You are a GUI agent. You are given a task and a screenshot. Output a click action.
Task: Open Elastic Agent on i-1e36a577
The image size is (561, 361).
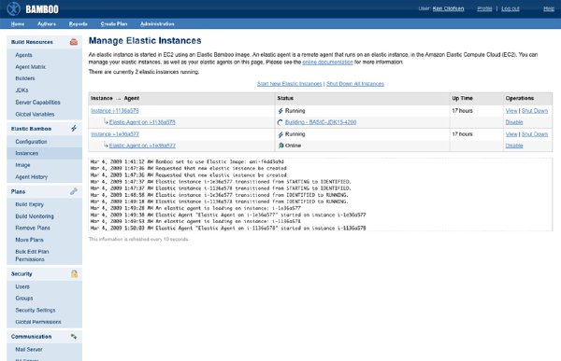point(142,146)
